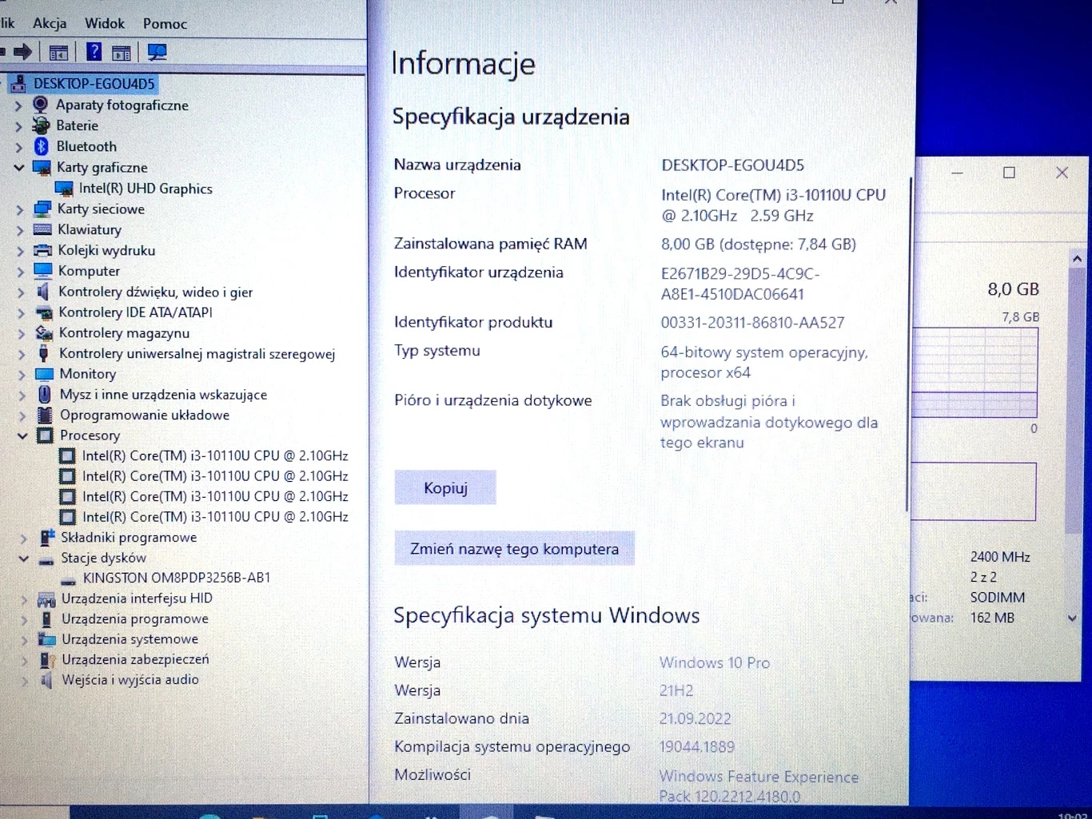Open the Widok menu
The width and height of the screenshot is (1092, 819).
pyautogui.click(x=105, y=23)
